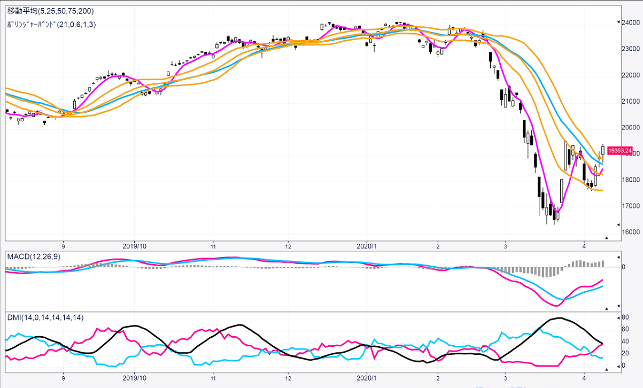Screen dimensions: 643x388
Task: Click the lower scale arrow beside DMI 0
Action: coord(618,366)
